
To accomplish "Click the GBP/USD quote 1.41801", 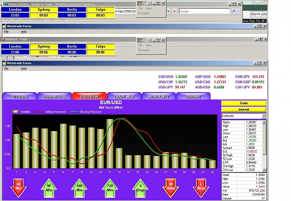I will click(x=220, y=77).
